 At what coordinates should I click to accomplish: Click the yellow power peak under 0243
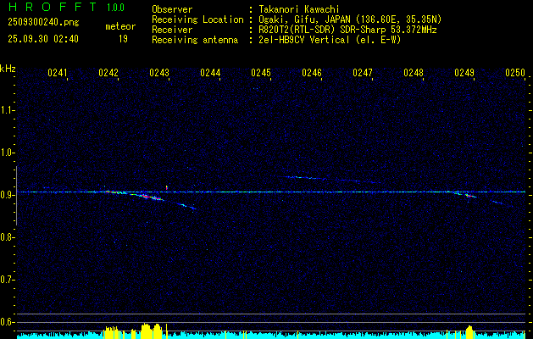click(x=148, y=330)
